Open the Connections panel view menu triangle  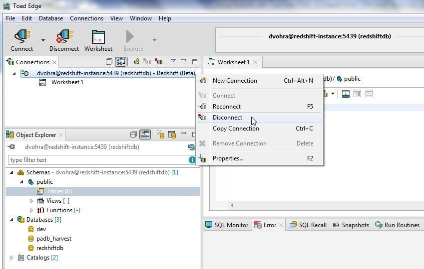click(x=173, y=61)
